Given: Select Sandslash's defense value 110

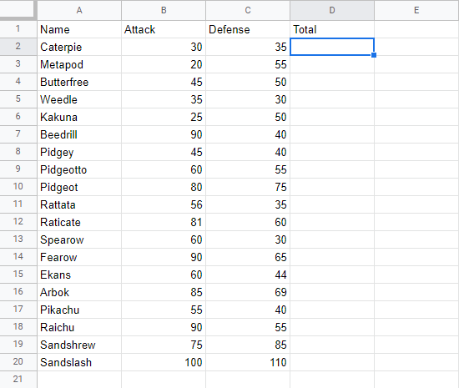Looking at the screenshot, I should [x=248, y=362].
